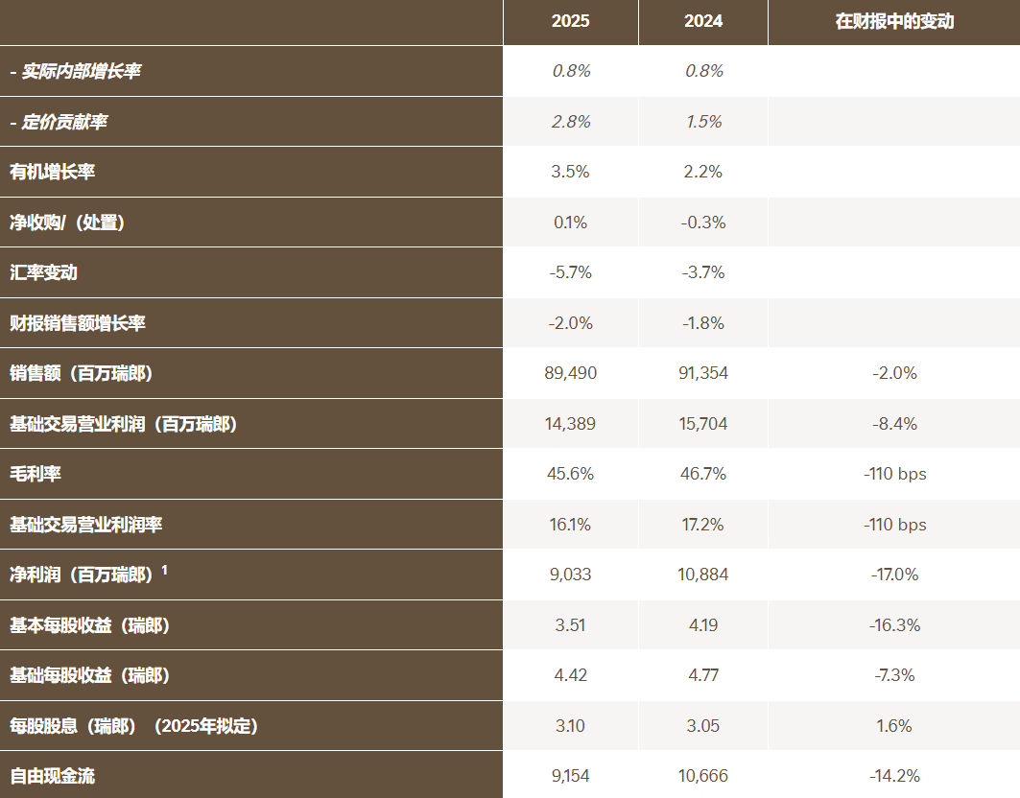Click the 毛利率 change value -110 bps
The height and width of the screenshot is (798, 1020).
tap(894, 474)
